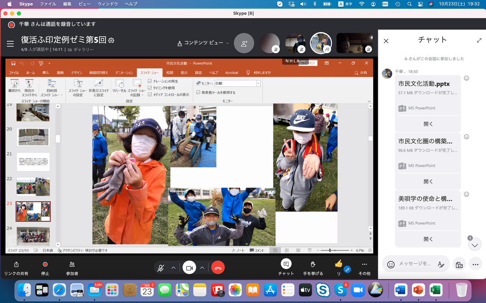Expand camera options chevron
Screen dimensions: 486x303
202,268
